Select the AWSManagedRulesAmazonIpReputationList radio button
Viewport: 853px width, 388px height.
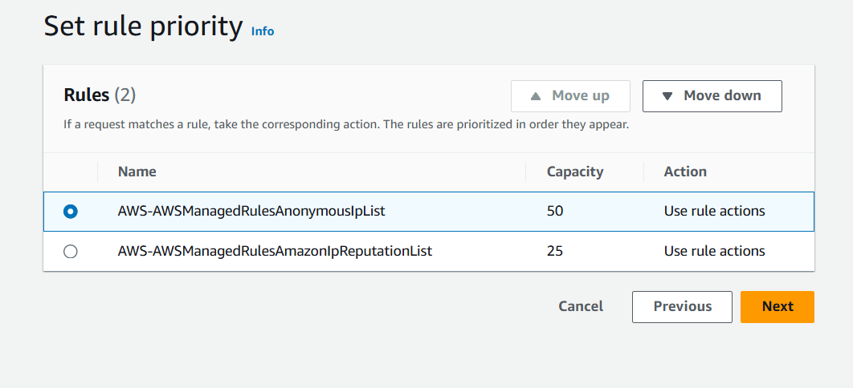[71, 252]
